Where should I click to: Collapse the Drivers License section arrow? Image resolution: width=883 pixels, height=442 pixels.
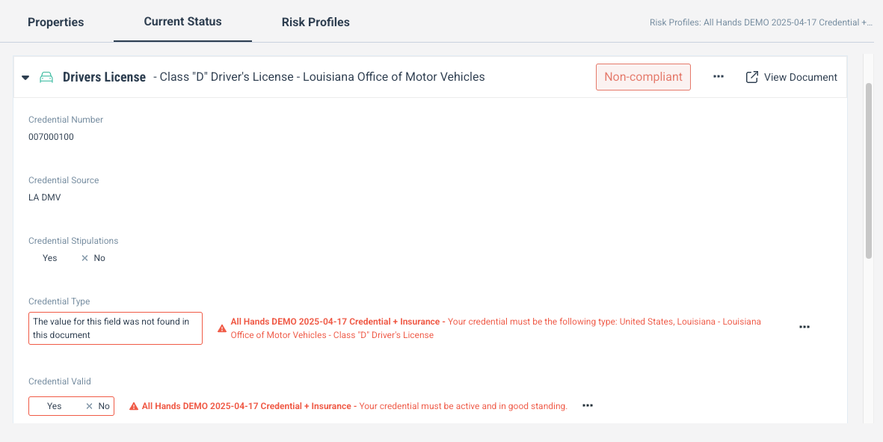coord(25,78)
